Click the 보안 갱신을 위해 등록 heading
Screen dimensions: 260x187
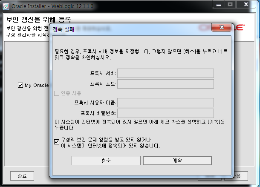coord(39,20)
